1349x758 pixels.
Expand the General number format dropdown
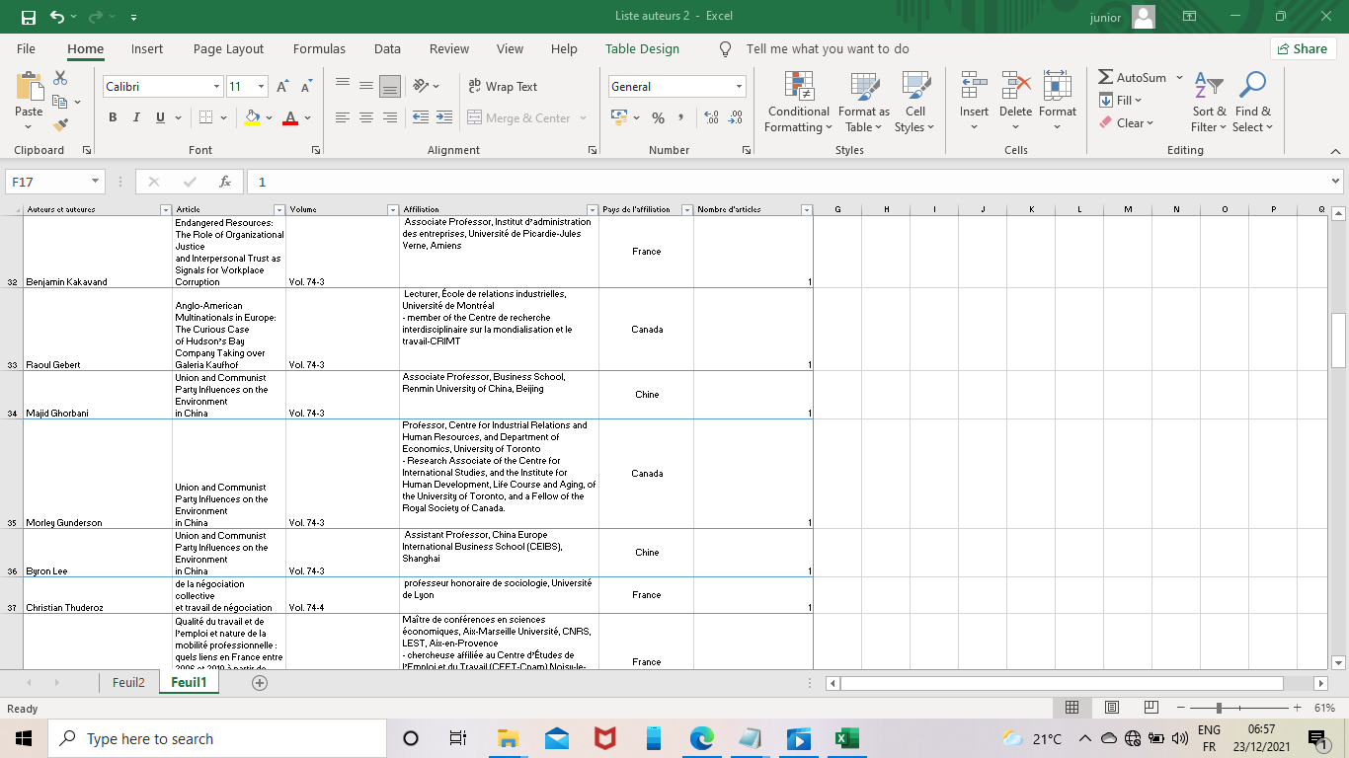click(739, 87)
